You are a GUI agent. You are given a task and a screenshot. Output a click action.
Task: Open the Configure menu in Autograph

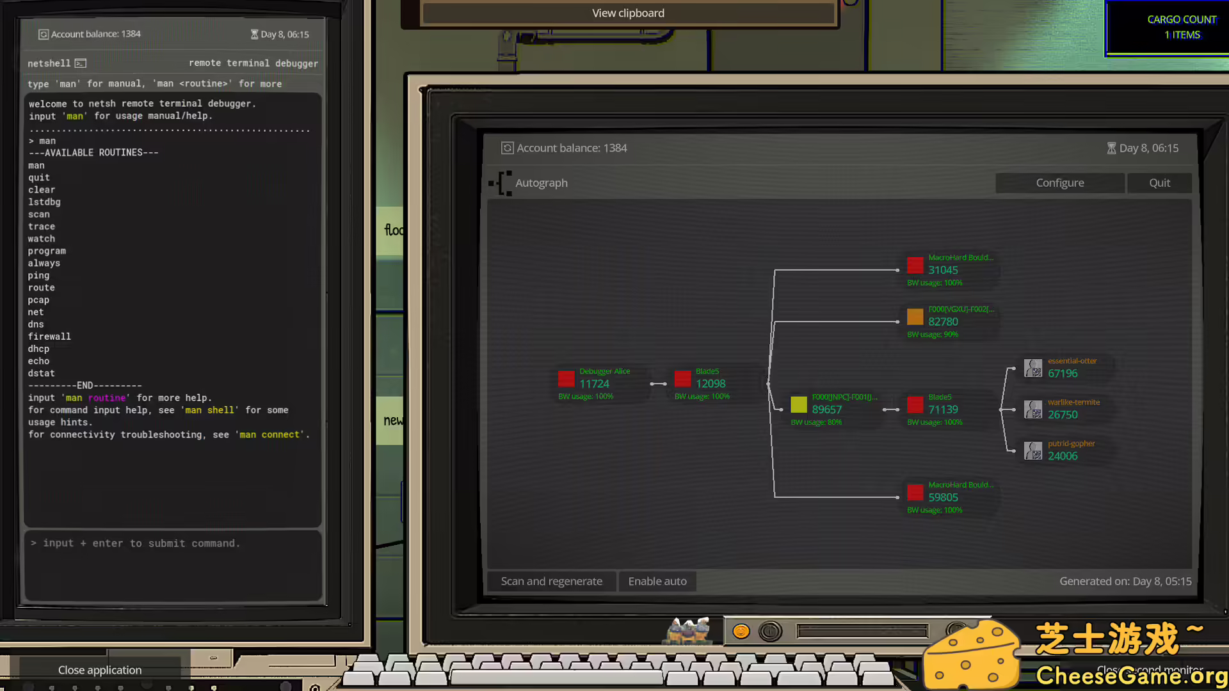click(x=1059, y=183)
